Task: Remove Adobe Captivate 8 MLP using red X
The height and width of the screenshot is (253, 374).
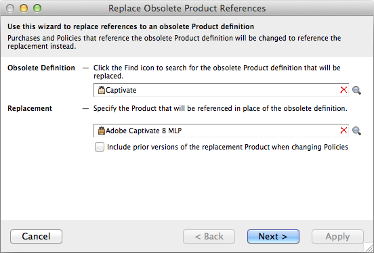Action: pos(344,131)
